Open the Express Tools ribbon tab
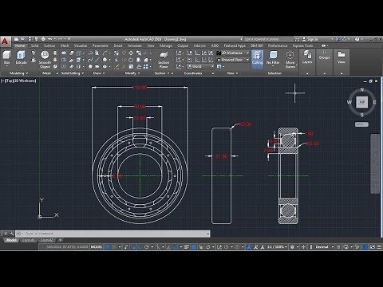This screenshot has width=383, height=287. [x=302, y=45]
